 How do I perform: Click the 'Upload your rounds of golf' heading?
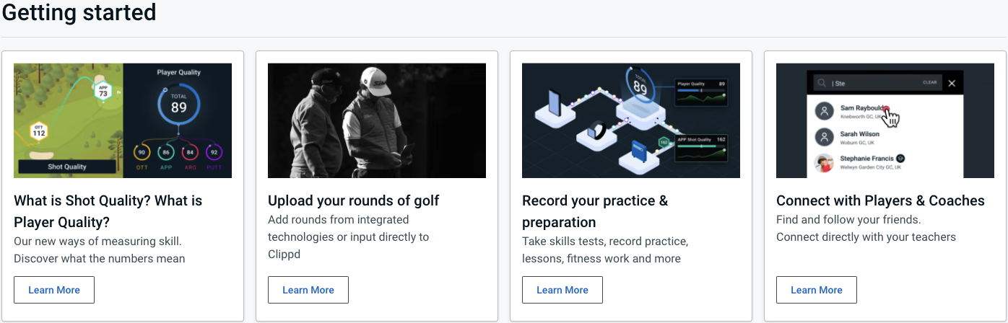(x=354, y=200)
